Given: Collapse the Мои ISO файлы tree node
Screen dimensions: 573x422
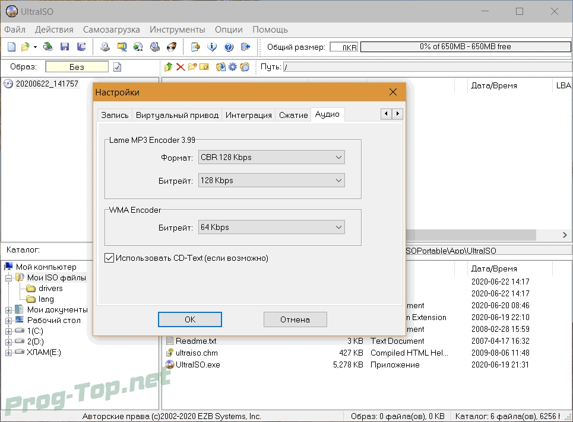Looking at the screenshot, I should coord(8,278).
